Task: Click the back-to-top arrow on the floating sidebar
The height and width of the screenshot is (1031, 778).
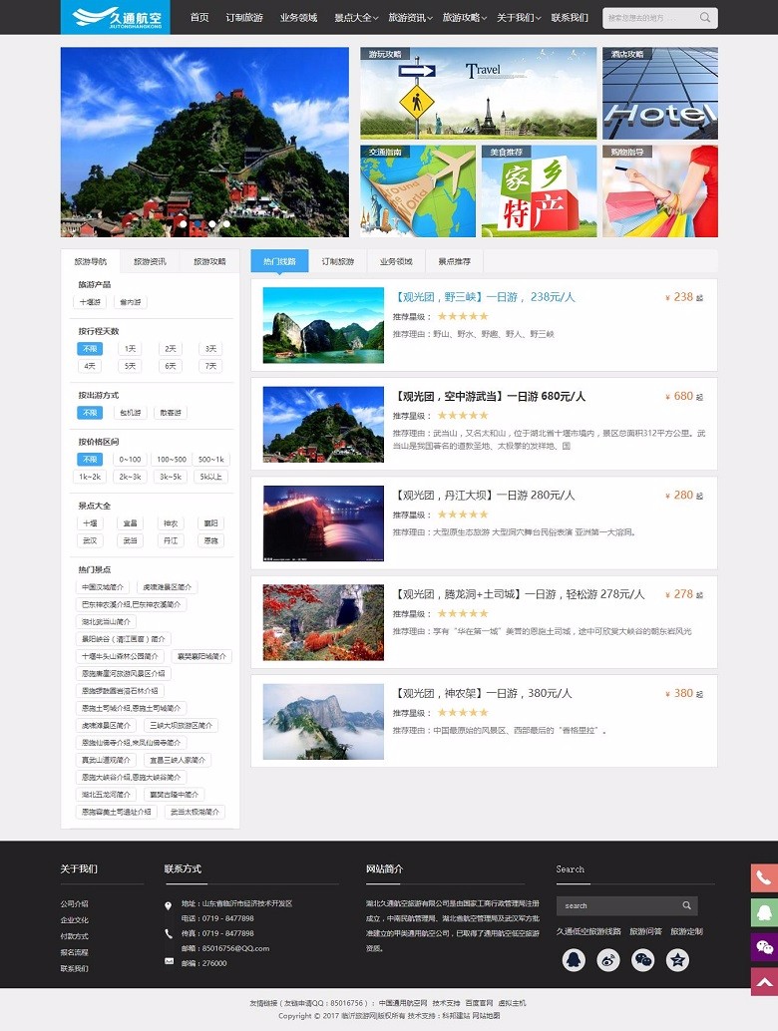Action: click(764, 982)
